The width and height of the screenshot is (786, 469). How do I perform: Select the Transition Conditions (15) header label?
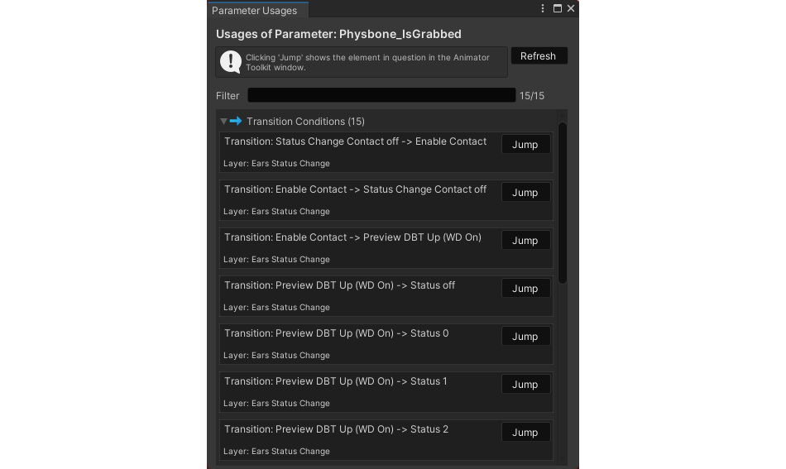click(305, 122)
